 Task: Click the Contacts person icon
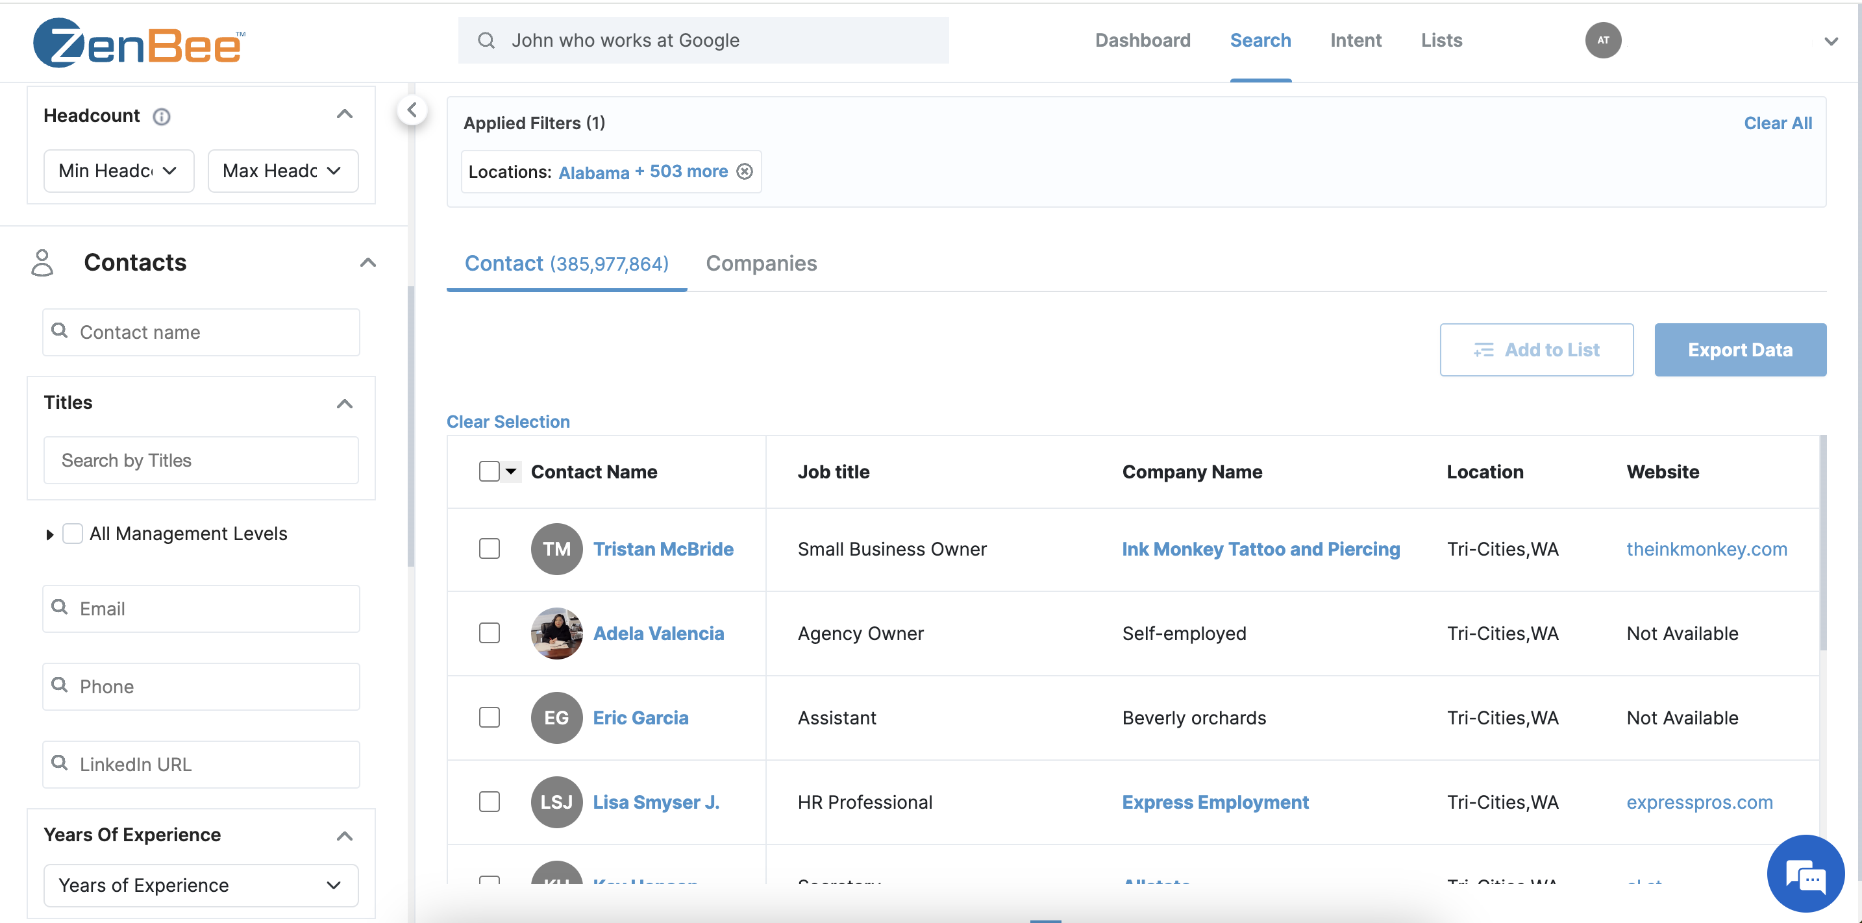coord(42,262)
